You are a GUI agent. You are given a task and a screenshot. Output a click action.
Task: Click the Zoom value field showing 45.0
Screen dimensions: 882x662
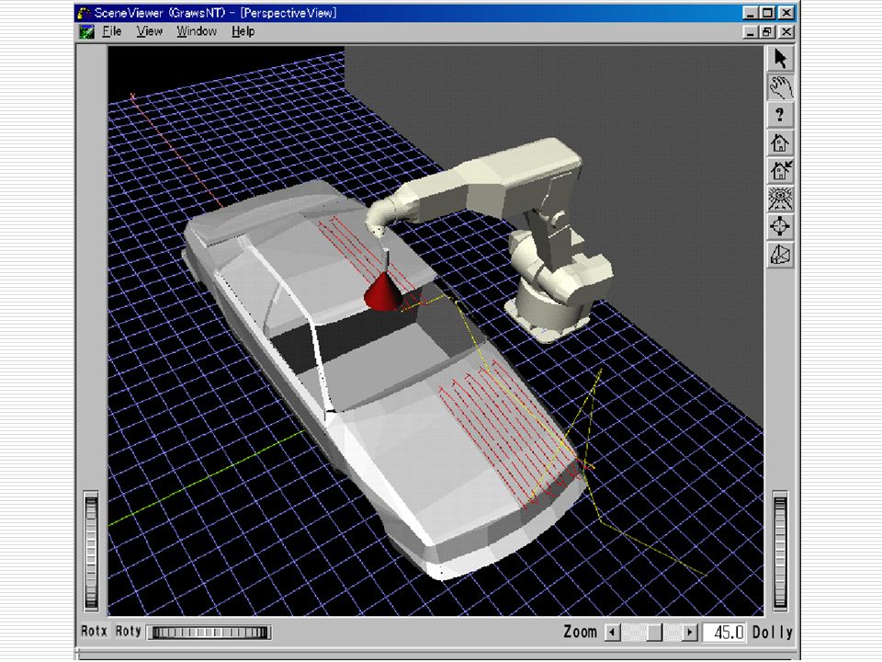point(725,633)
